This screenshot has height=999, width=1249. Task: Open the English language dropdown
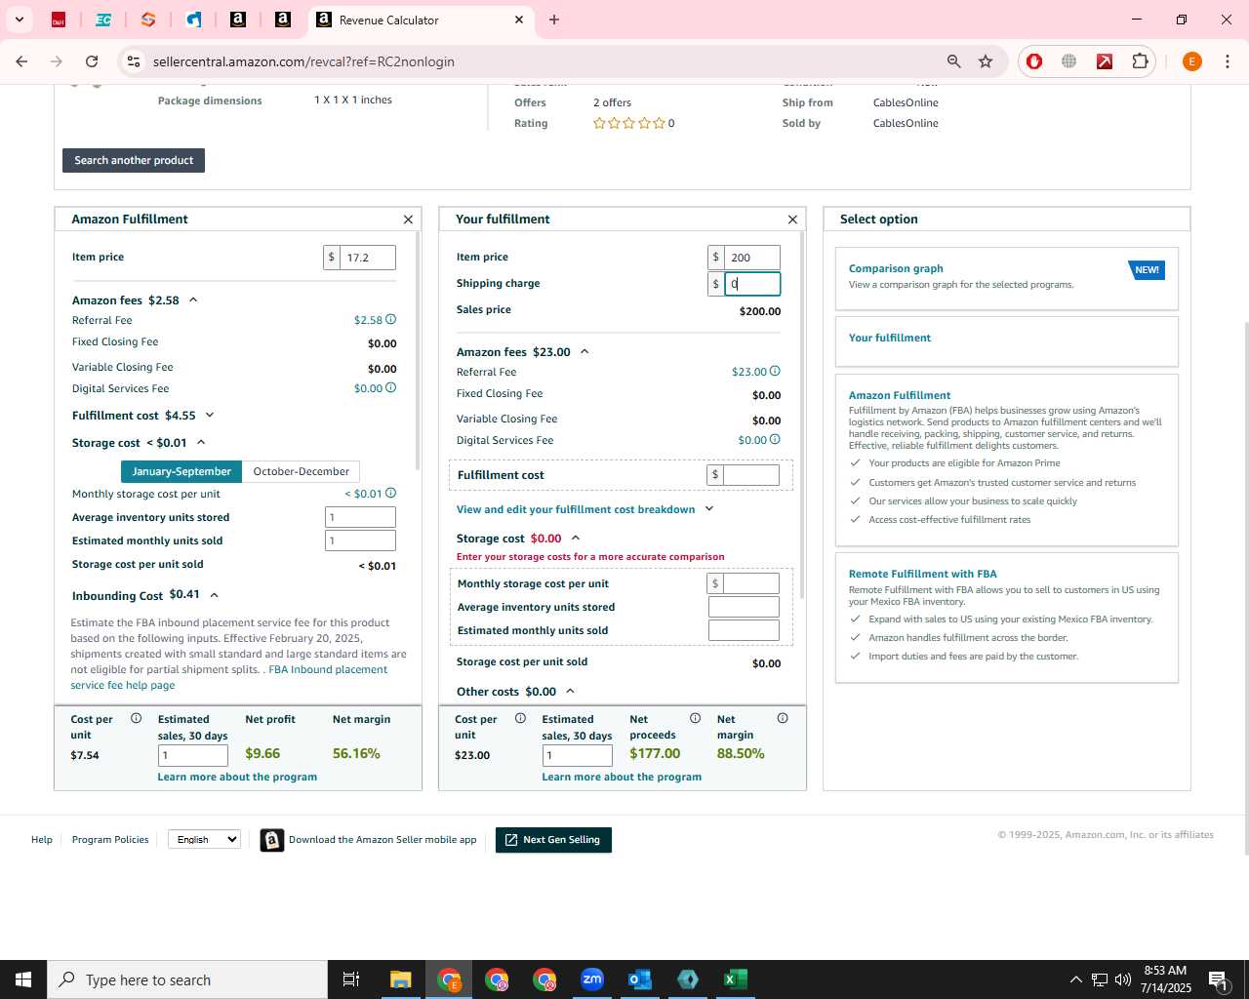(x=204, y=839)
